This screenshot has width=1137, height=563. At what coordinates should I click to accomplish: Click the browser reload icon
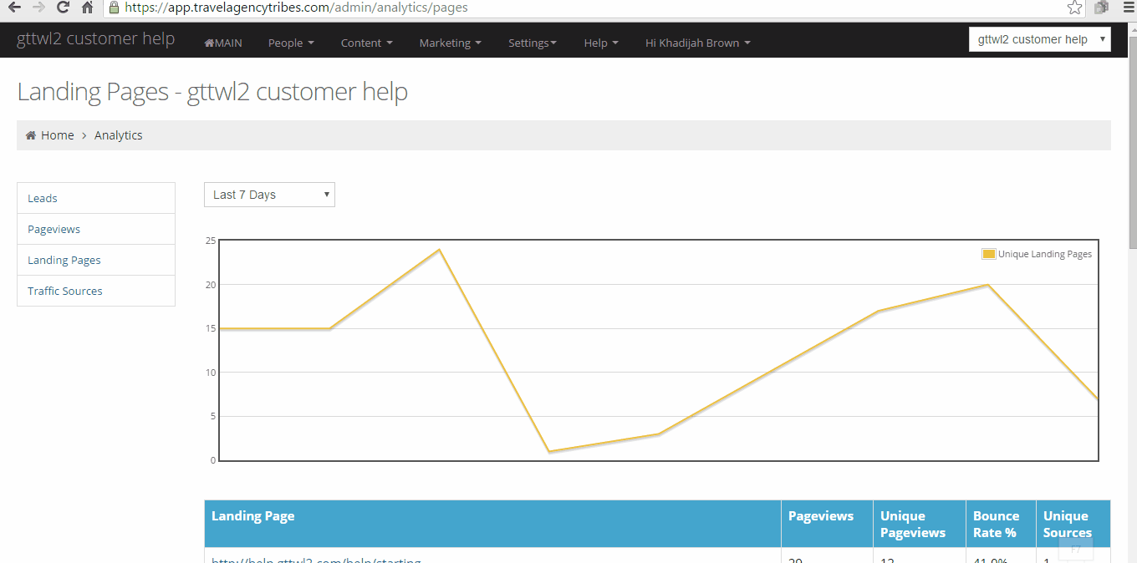(63, 8)
